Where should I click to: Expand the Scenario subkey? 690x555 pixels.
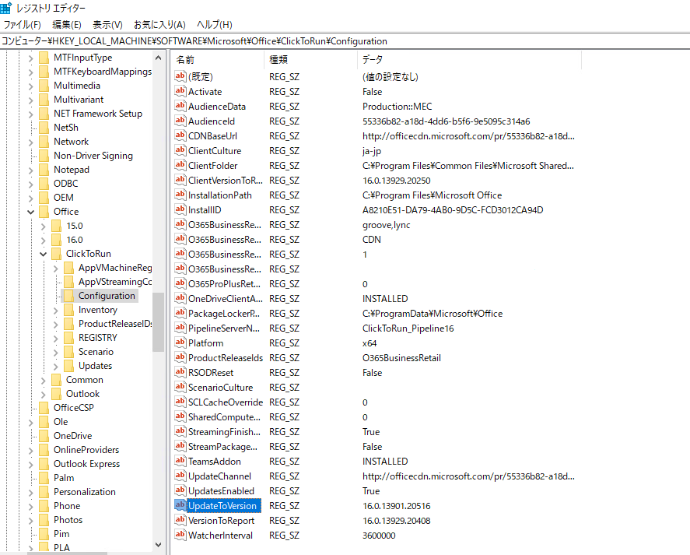pos(55,353)
